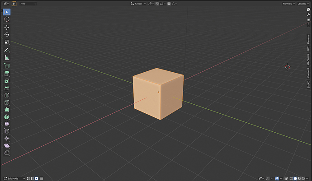Screen dimensions: 312x181
Task: Open viewport object visibility dropdown
Action: [261, 178]
